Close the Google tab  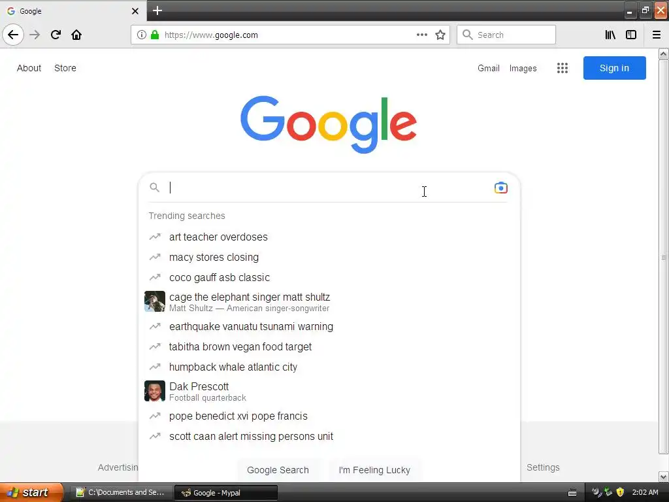pyautogui.click(x=135, y=10)
